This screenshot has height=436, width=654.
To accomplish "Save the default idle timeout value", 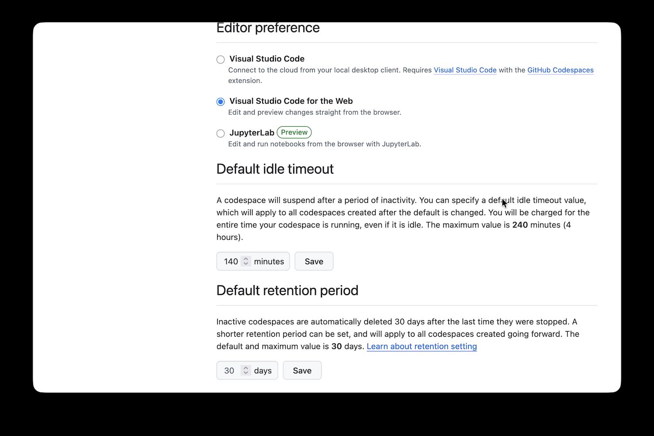I will pos(314,262).
